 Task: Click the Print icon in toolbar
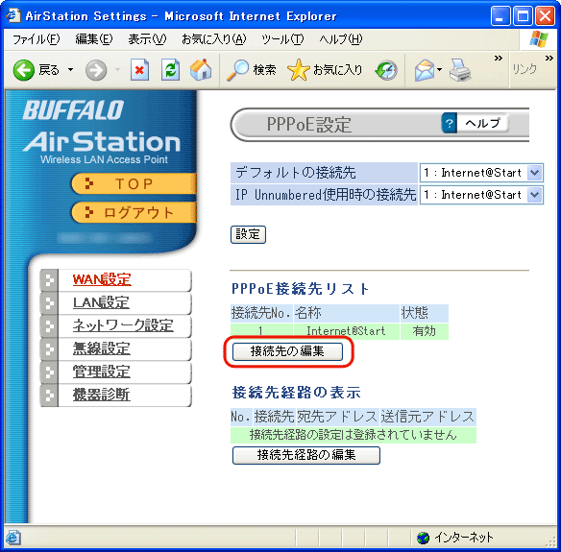[460, 70]
